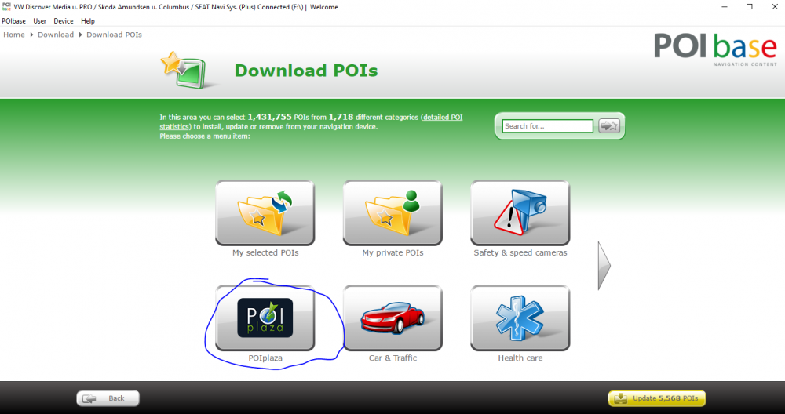Go to Home breadcrumb link
Viewport: 785px width, 414px height.
[x=14, y=34]
